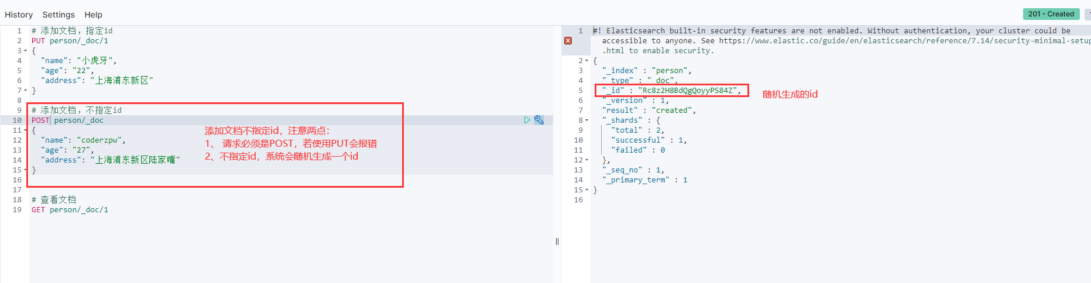Screen dimensions: 1091x283
Task: Collapse the request body at line 11
Action: click(x=26, y=130)
